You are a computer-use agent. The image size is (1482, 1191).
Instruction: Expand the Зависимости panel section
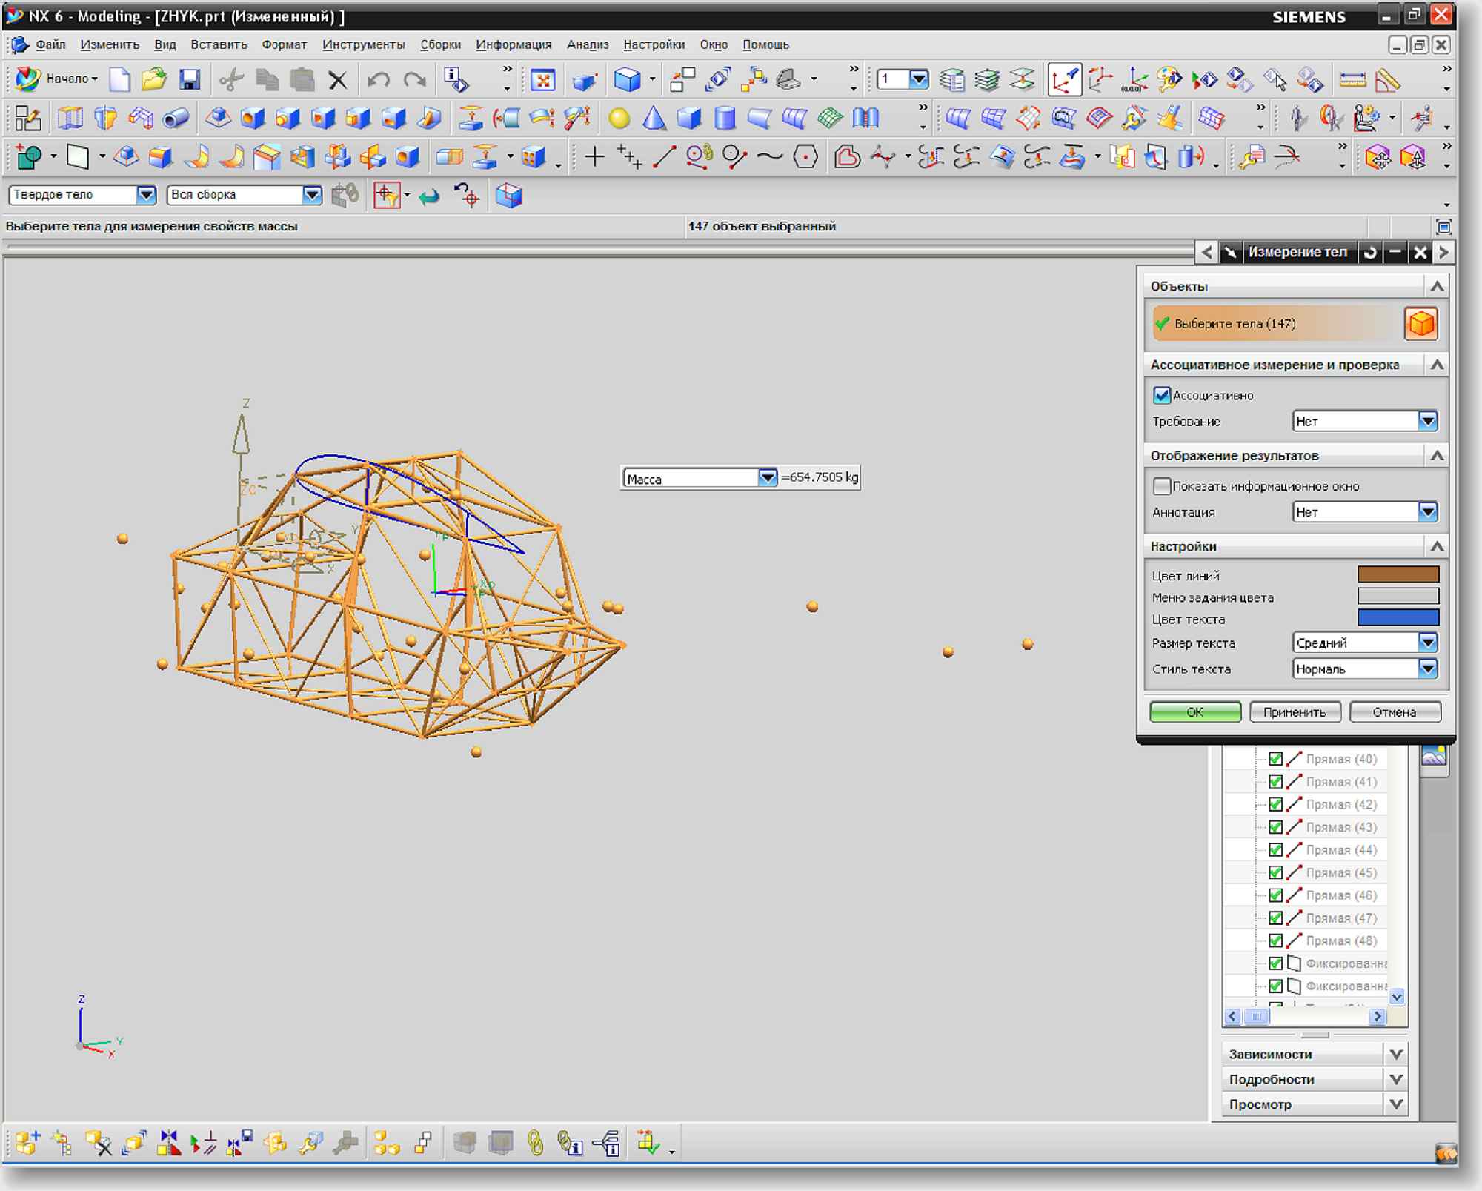pyautogui.click(x=1314, y=1054)
